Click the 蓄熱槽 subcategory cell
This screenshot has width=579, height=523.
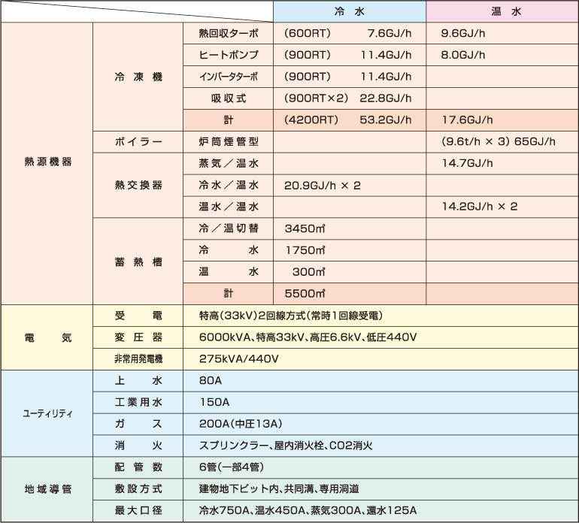coord(138,261)
